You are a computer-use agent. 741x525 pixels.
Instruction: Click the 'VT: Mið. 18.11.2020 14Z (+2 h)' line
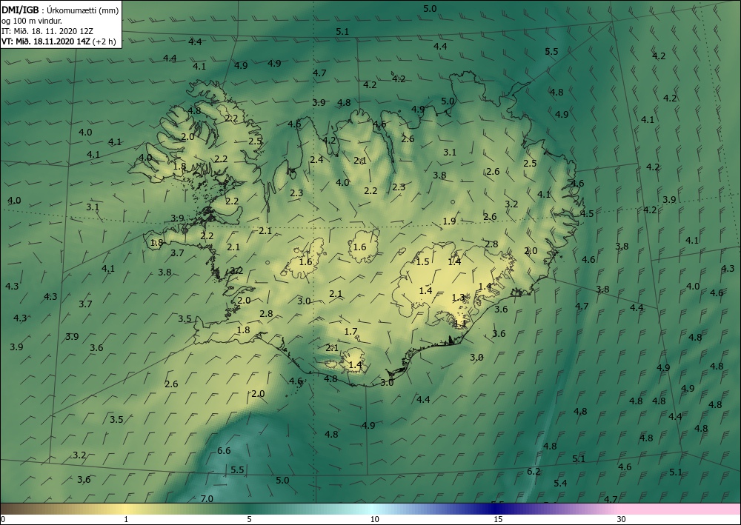point(59,41)
